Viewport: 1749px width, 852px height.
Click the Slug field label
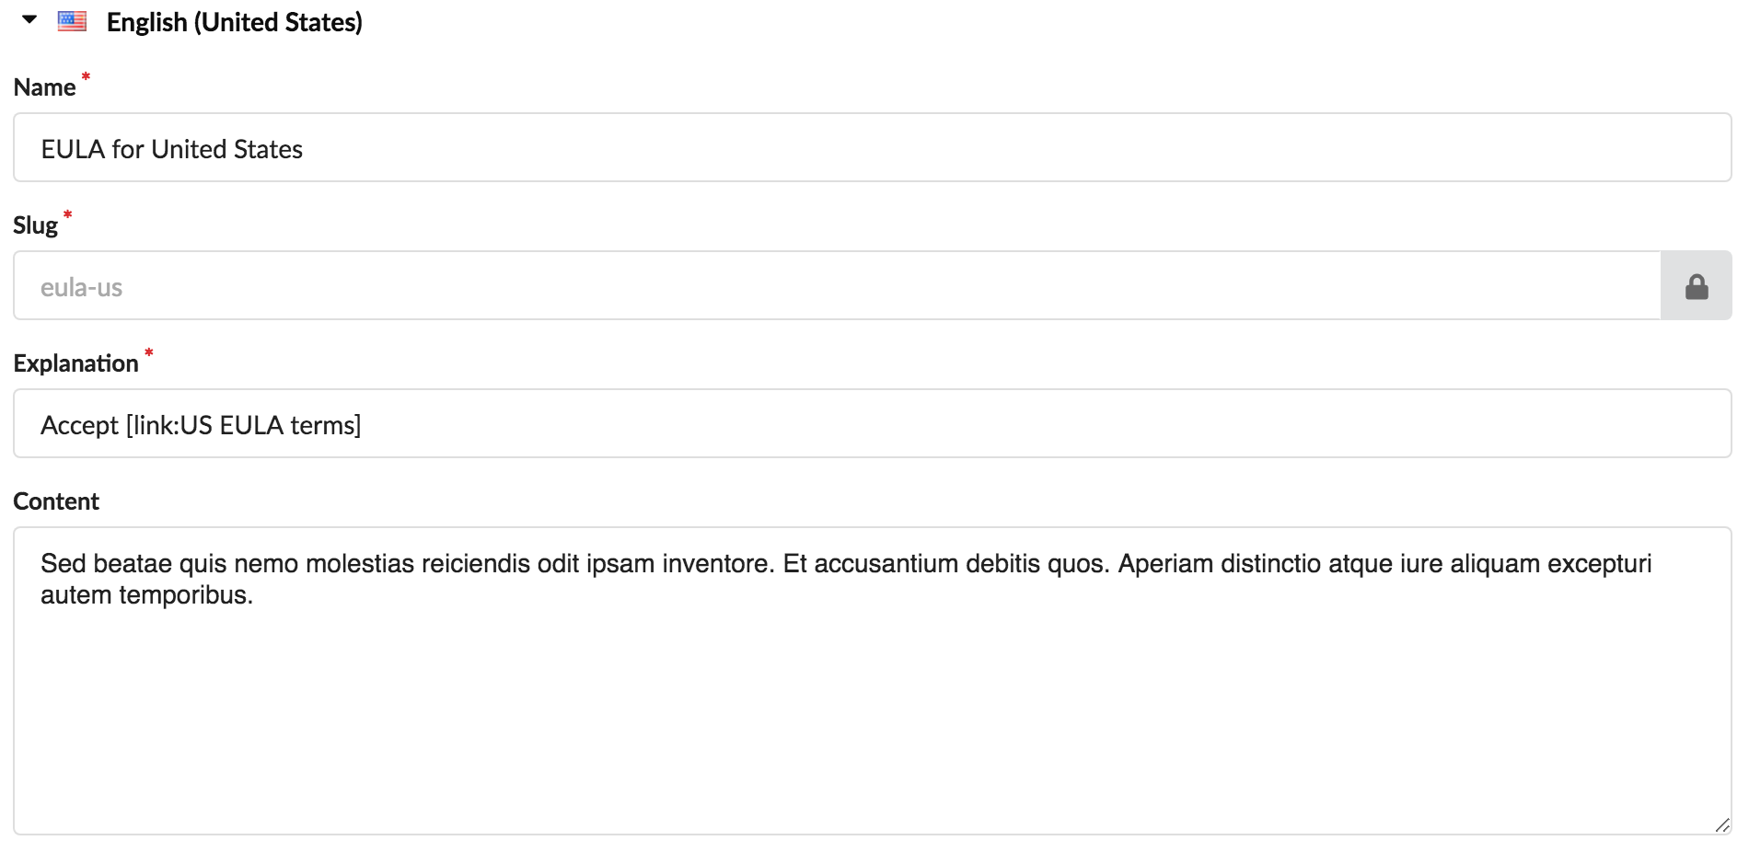point(36,225)
